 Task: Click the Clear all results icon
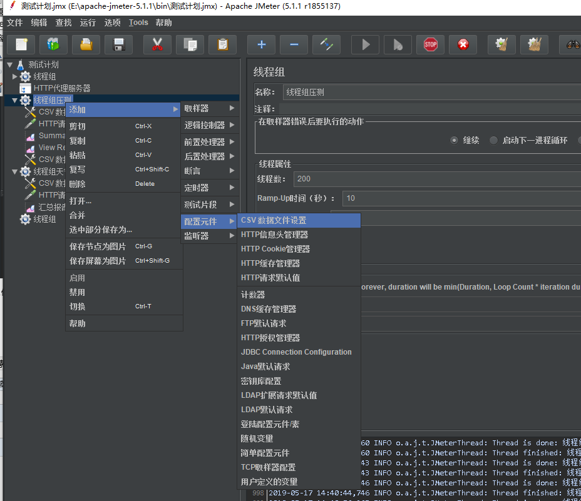pyautogui.click(x=534, y=45)
